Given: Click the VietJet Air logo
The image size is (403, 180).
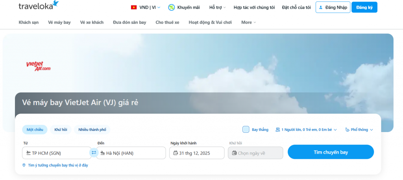Looking at the screenshot, I should click(x=38, y=66).
